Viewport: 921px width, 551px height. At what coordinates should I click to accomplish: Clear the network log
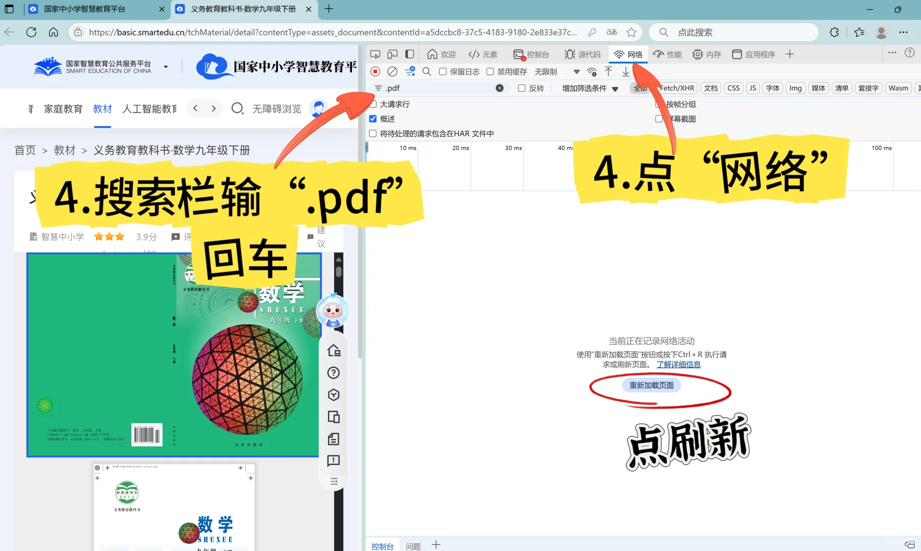392,71
